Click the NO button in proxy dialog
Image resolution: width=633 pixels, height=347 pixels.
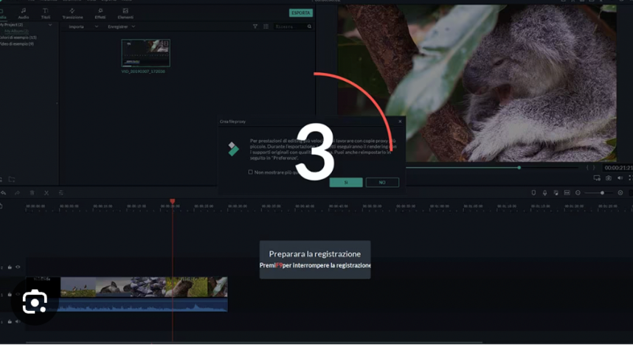point(382,182)
